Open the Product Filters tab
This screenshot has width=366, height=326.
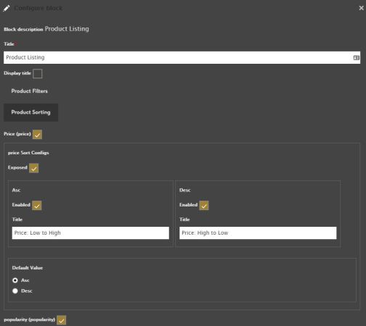29,91
